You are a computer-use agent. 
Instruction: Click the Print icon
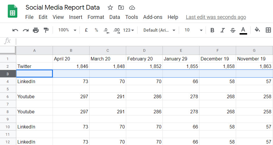36,30
